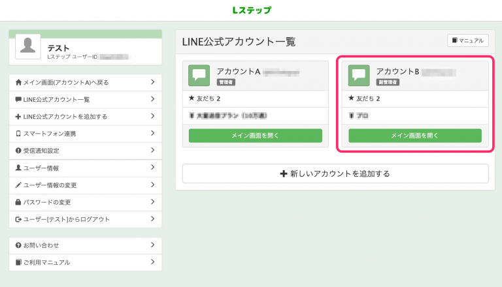Click the user avatar image for テスト
This screenshot has width=502, height=287.
pyautogui.click(x=28, y=47)
